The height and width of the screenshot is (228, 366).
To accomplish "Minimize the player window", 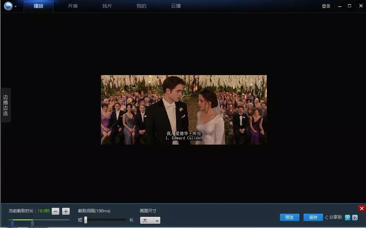I will coord(340,6).
